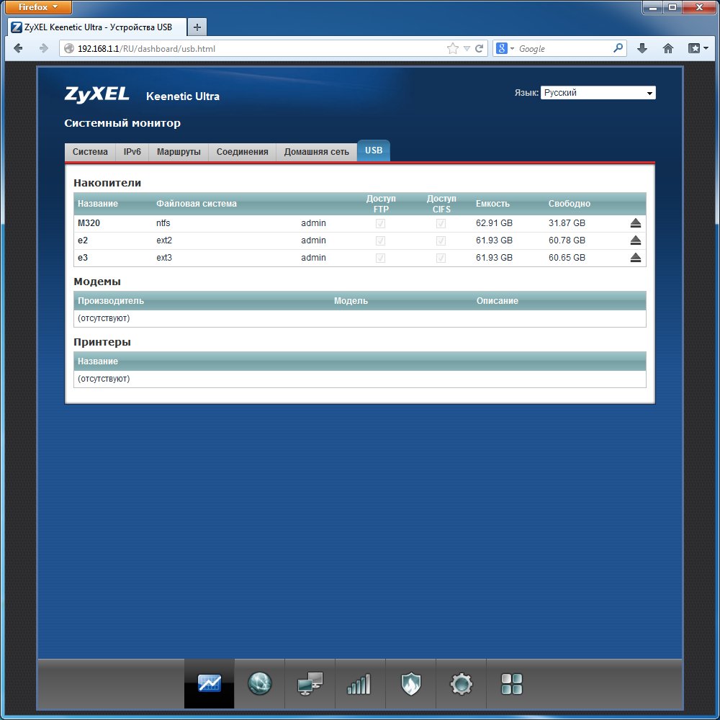720x720 pixels.
Task: Click the ntfs file system cell
Action: (163, 223)
